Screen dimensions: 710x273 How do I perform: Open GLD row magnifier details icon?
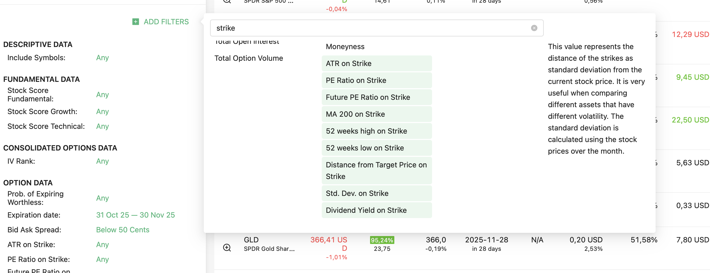[227, 247]
